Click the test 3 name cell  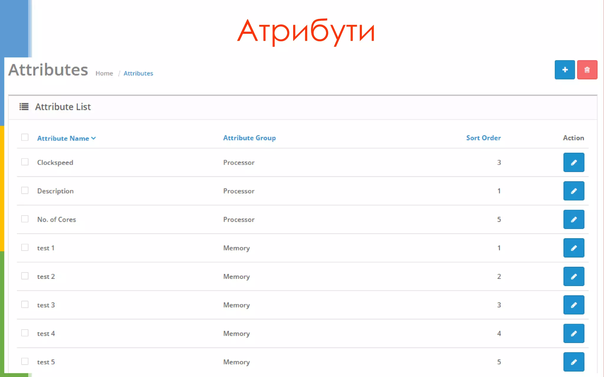pyautogui.click(x=46, y=305)
